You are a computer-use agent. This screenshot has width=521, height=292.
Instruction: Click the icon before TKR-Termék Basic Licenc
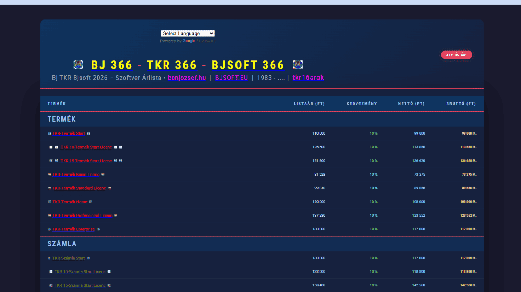[x=49, y=175]
